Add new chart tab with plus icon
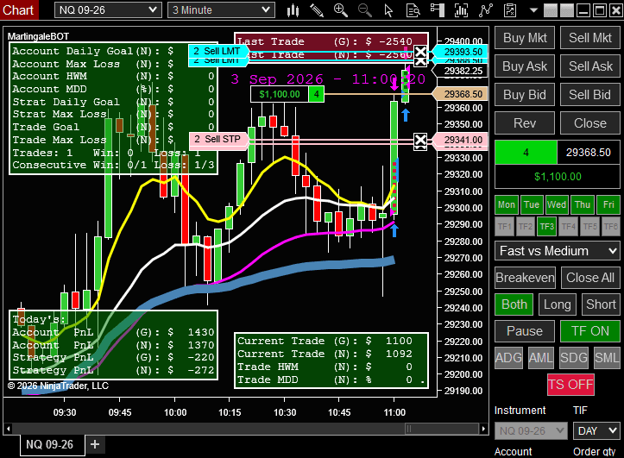The width and height of the screenshot is (624, 458). point(95,444)
